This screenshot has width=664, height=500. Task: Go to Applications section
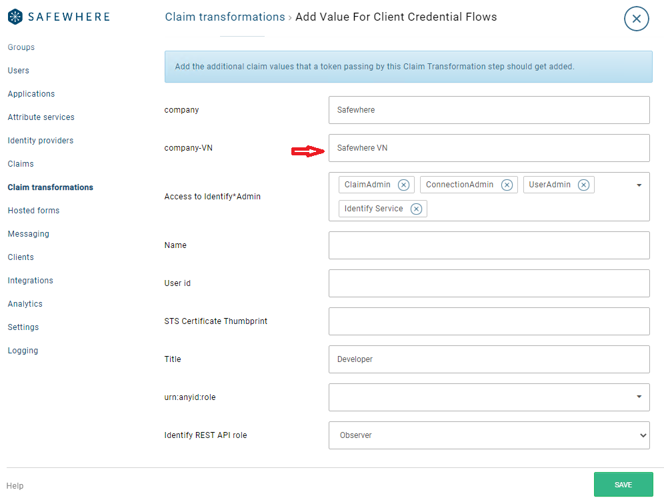31,94
